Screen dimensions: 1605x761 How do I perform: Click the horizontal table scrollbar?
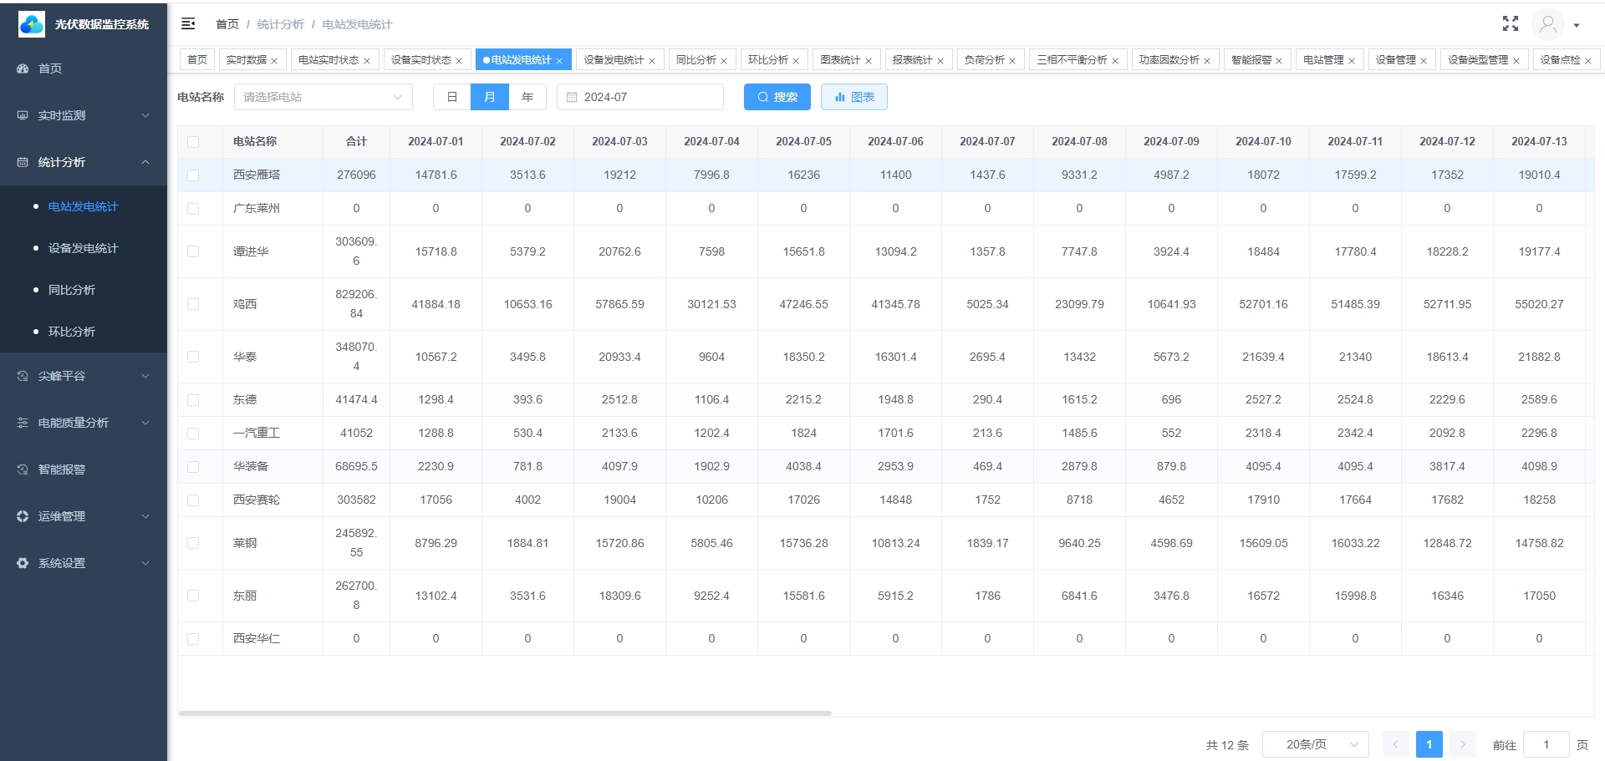pyautogui.click(x=505, y=713)
